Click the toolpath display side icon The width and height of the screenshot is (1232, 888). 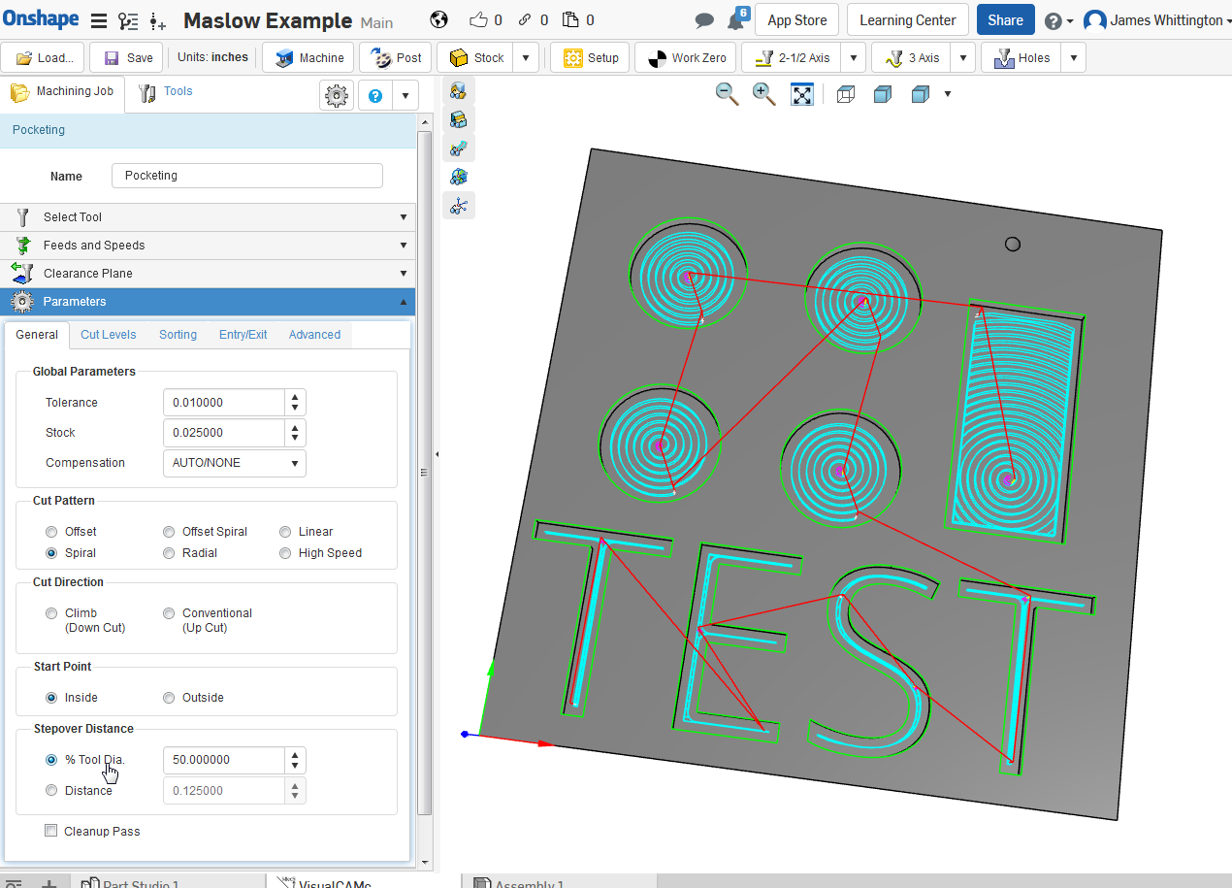point(459,205)
